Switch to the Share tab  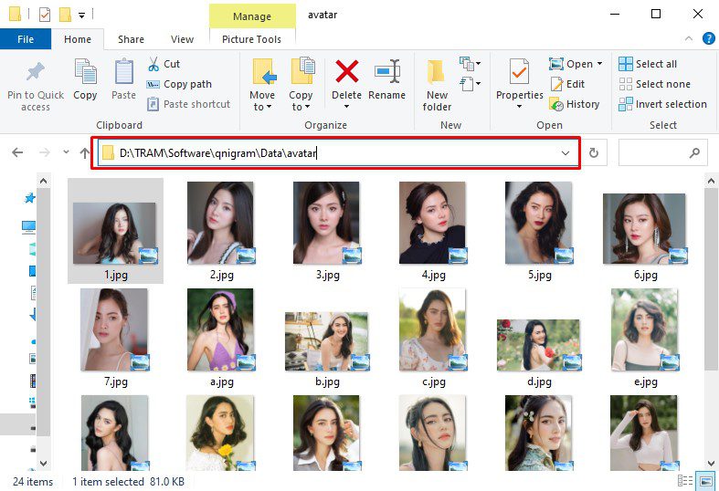[131, 39]
